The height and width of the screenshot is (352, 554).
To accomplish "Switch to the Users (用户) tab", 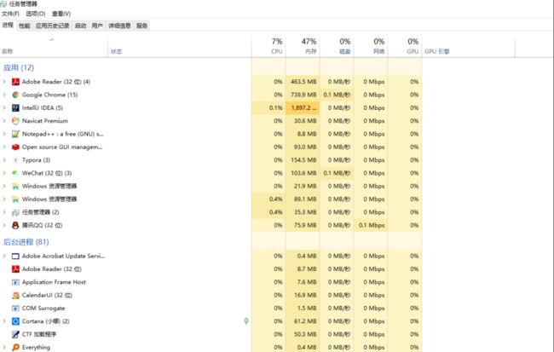I will pyautogui.click(x=97, y=26).
